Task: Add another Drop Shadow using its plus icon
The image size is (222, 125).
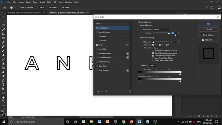Action: [x=128, y=70]
